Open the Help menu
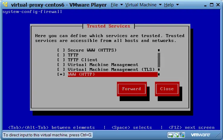 coord(169,5)
